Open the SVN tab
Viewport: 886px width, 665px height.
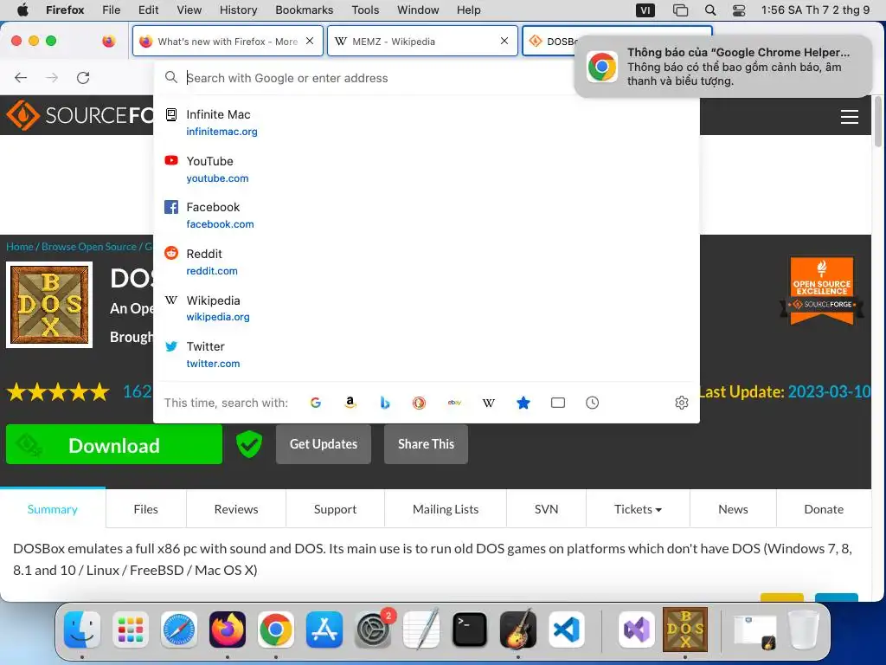547,509
